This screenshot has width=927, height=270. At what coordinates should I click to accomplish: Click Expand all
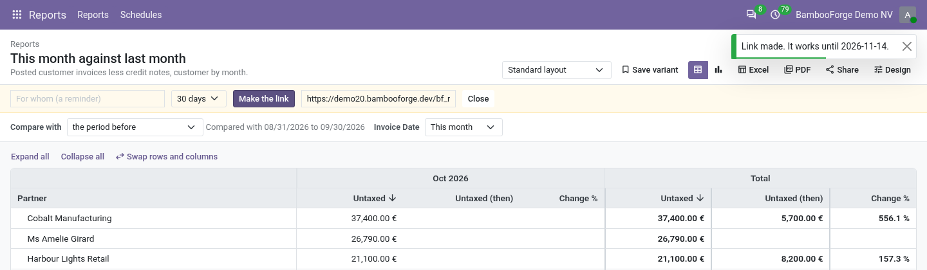click(x=30, y=157)
